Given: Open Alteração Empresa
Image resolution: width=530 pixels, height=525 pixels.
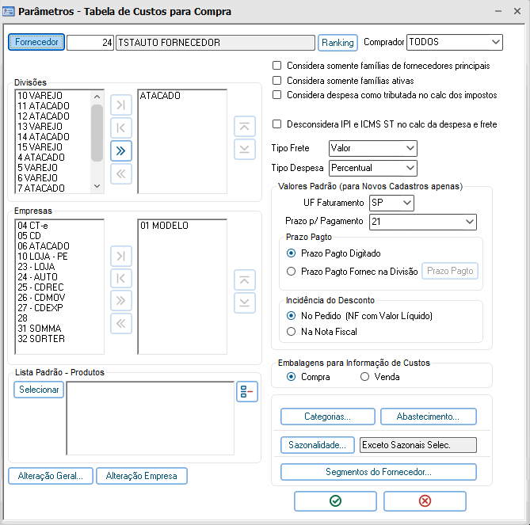Looking at the screenshot, I should click(142, 476).
